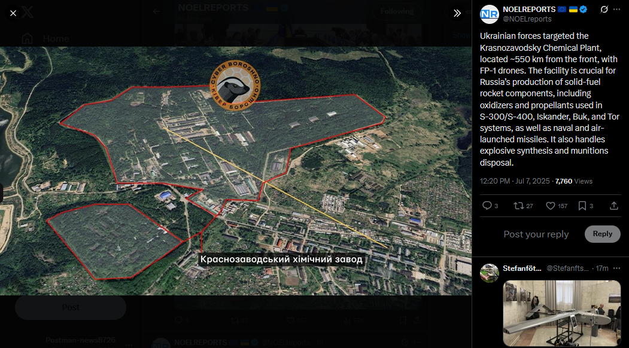Image resolution: width=629 pixels, height=348 pixels.
Task: Open @NOELreports handle link
Action: (527, 19)
